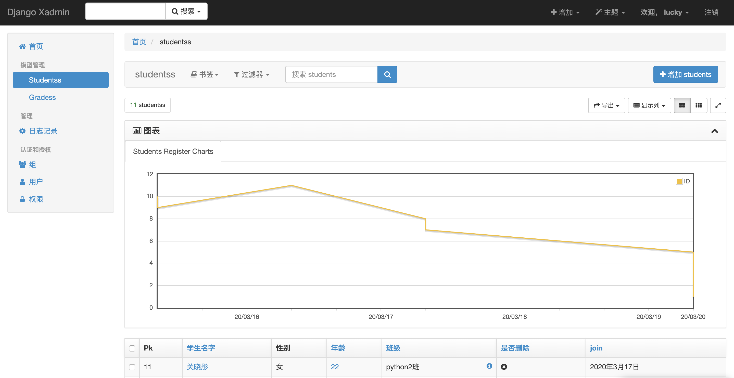Click the fullscreen expand arrows icon

tap(718, 105)
